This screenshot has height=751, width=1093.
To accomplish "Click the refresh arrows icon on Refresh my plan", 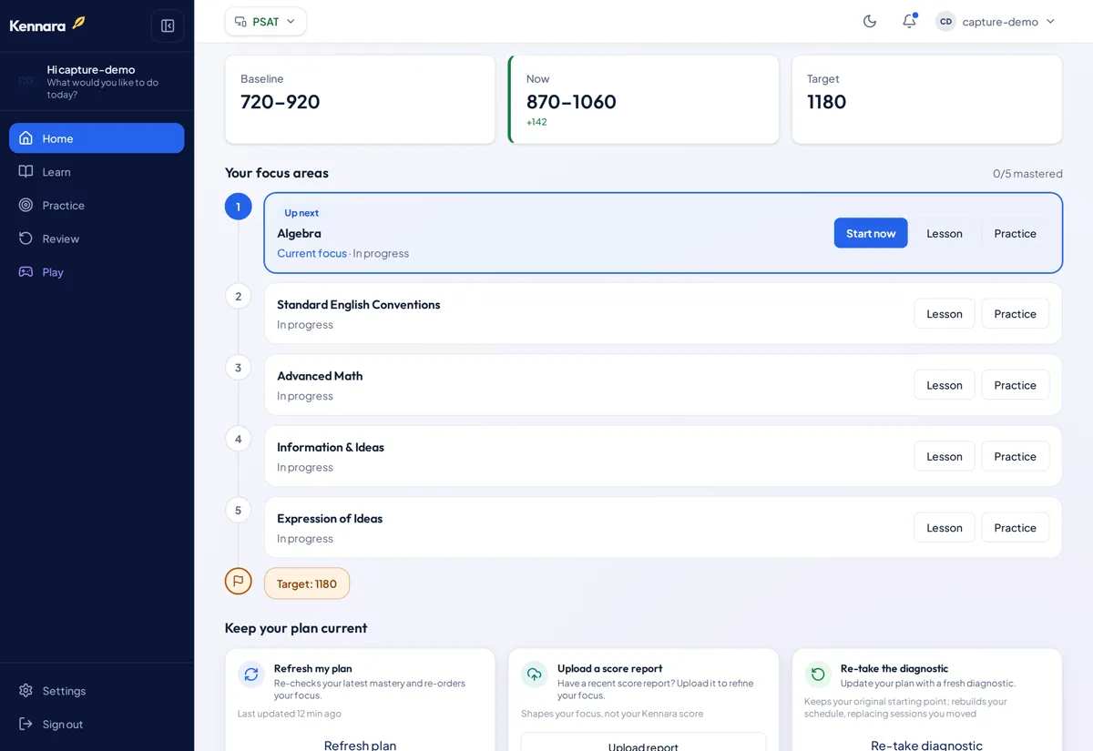I will tap(251, 675).
